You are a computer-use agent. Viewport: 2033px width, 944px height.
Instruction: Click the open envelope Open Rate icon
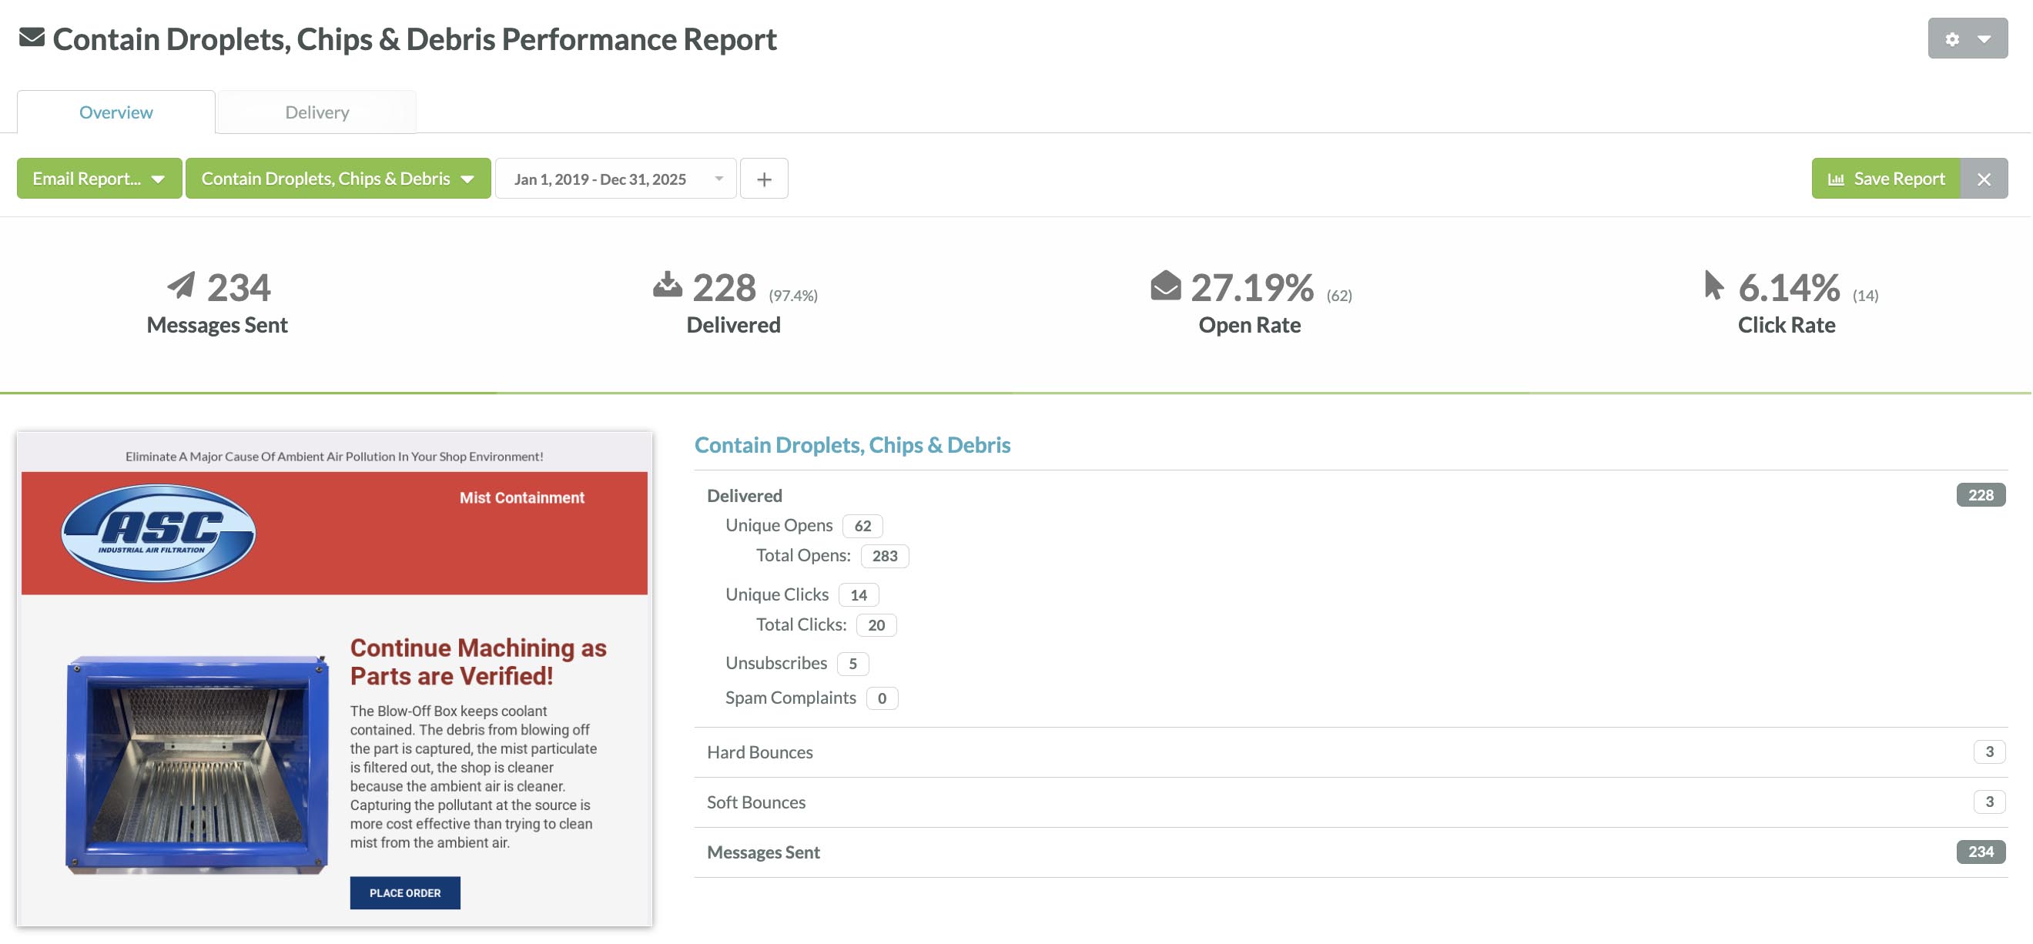(1165, 285)
